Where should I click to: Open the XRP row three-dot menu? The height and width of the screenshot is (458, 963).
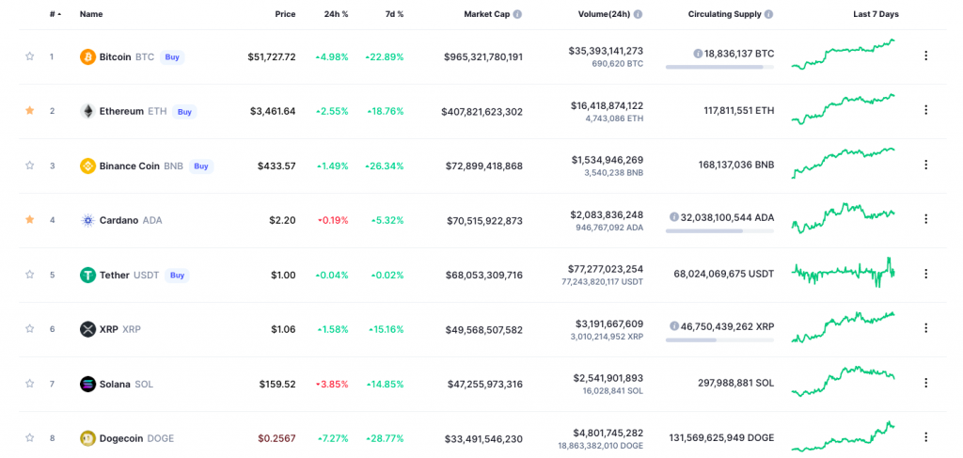925,328
